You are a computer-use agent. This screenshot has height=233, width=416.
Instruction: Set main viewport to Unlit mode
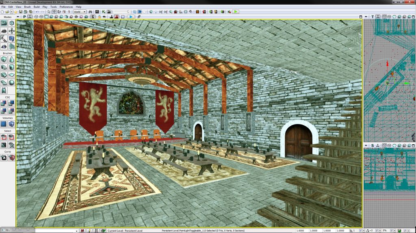46,17
